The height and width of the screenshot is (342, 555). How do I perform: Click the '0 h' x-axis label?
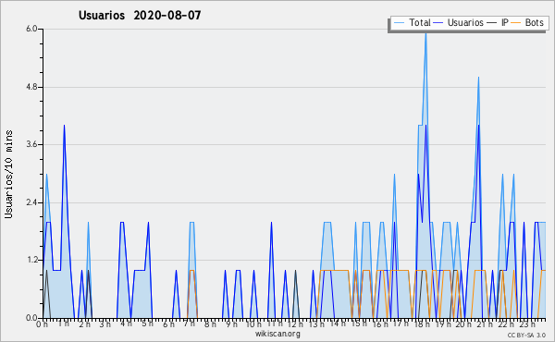[42, 324]
